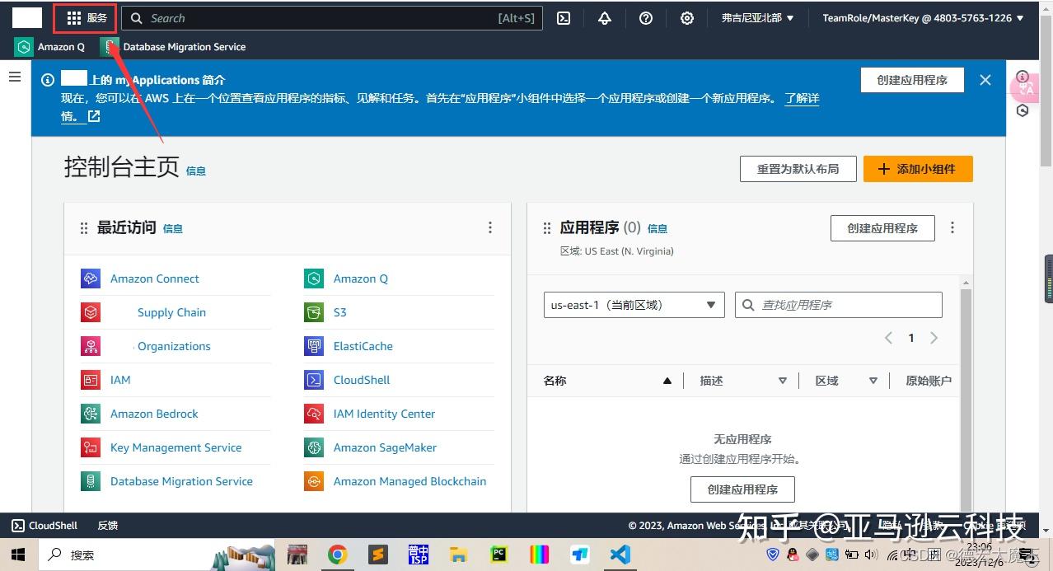Open Amazon Managed Blockchain link

tap(409, 481)
